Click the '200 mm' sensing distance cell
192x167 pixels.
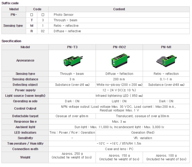point(119,79)
